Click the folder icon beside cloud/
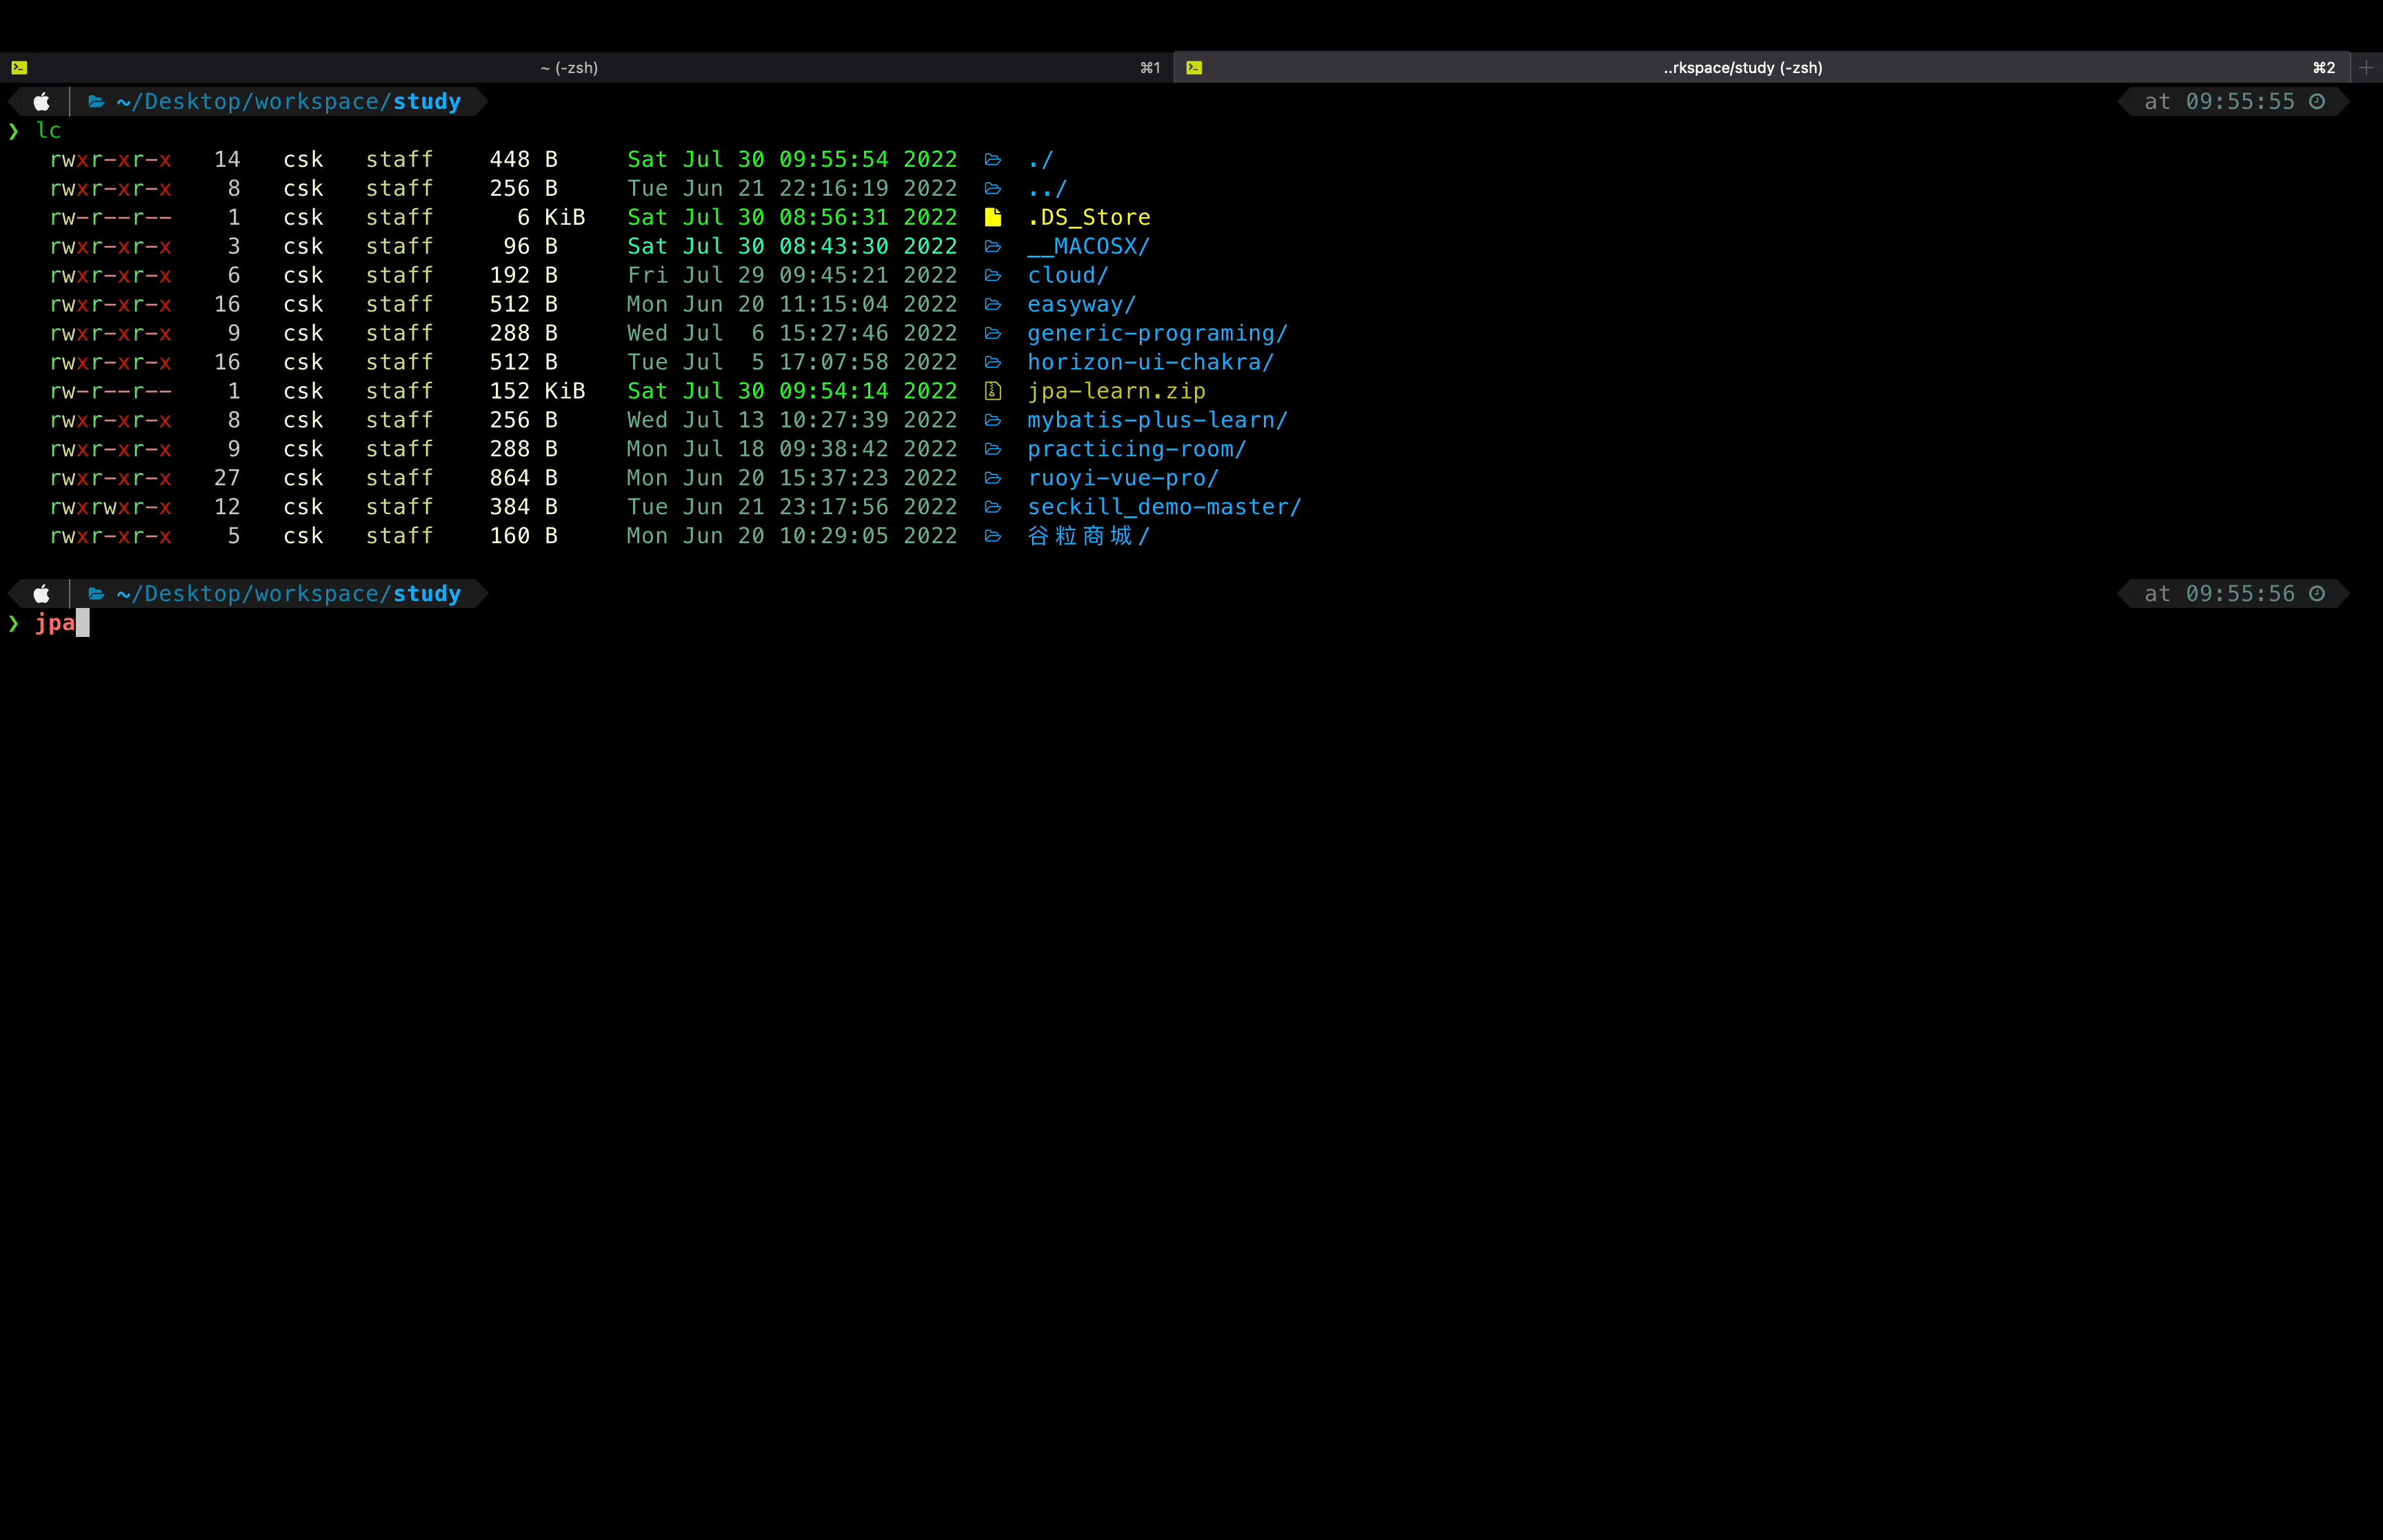This screenshot has height=1540, width=2383. point(992,275)
